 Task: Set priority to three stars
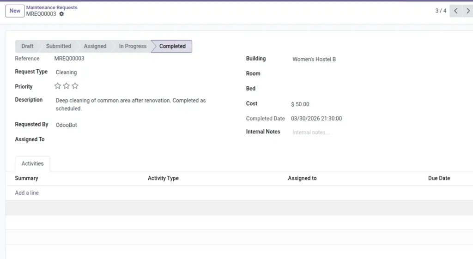coord(75,86)
